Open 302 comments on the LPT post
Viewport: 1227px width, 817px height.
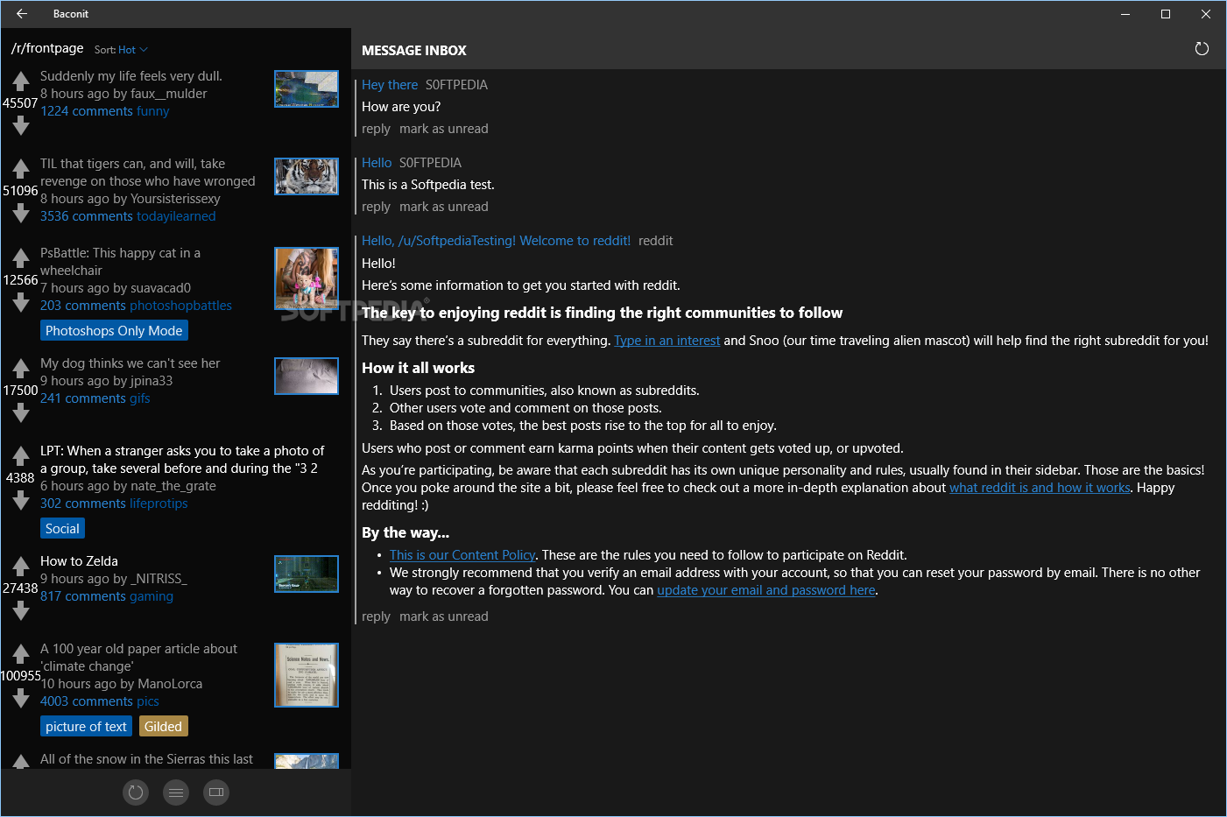coord(83,504)
